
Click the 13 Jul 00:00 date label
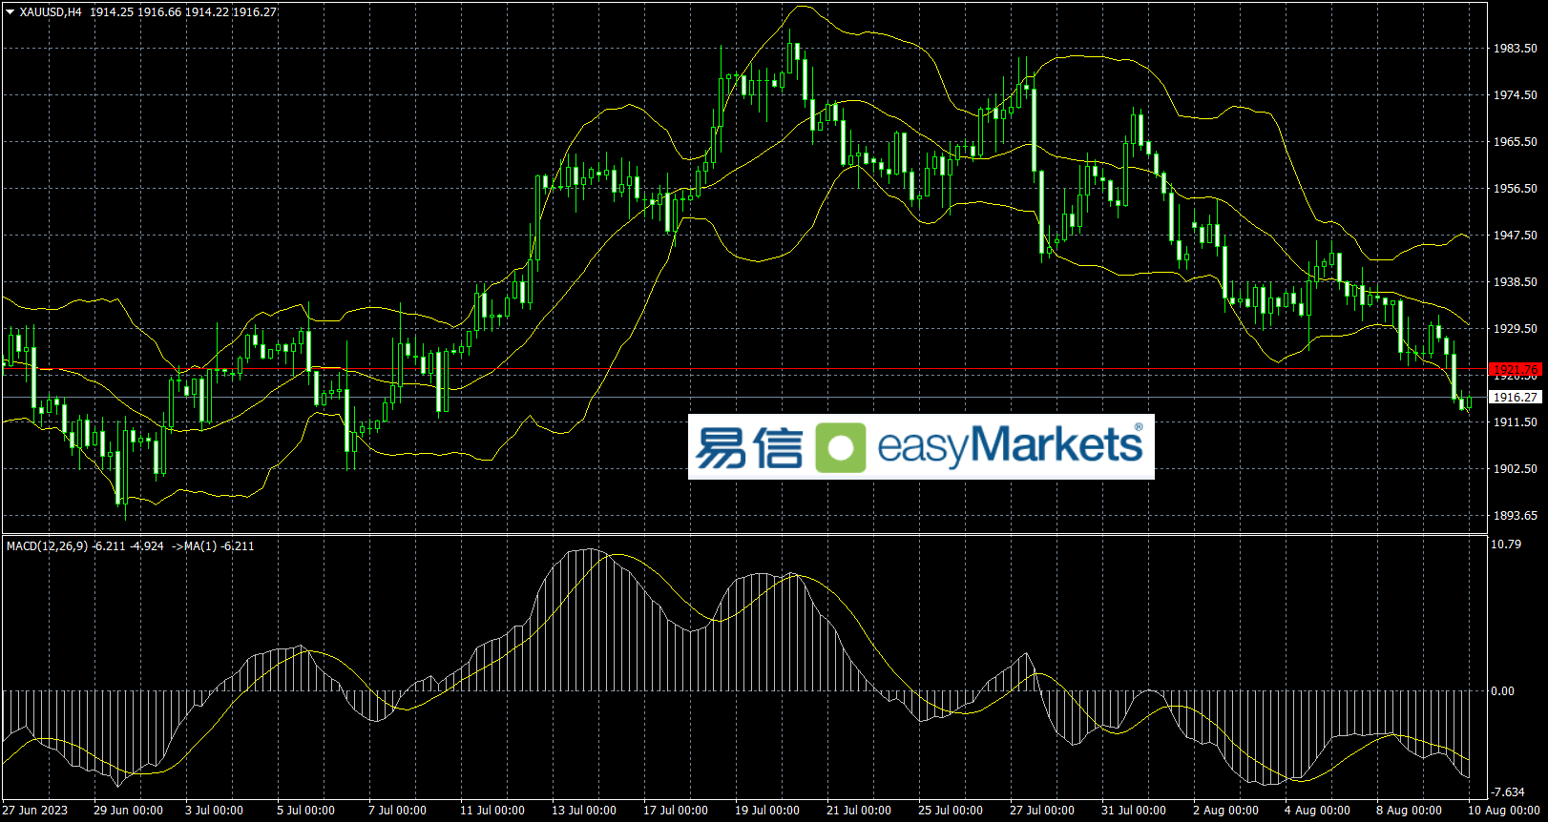pos(584,811)
